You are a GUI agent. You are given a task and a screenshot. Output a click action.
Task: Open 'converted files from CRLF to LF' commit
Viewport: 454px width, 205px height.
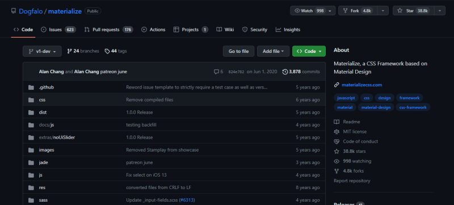(x=158, y=187)
